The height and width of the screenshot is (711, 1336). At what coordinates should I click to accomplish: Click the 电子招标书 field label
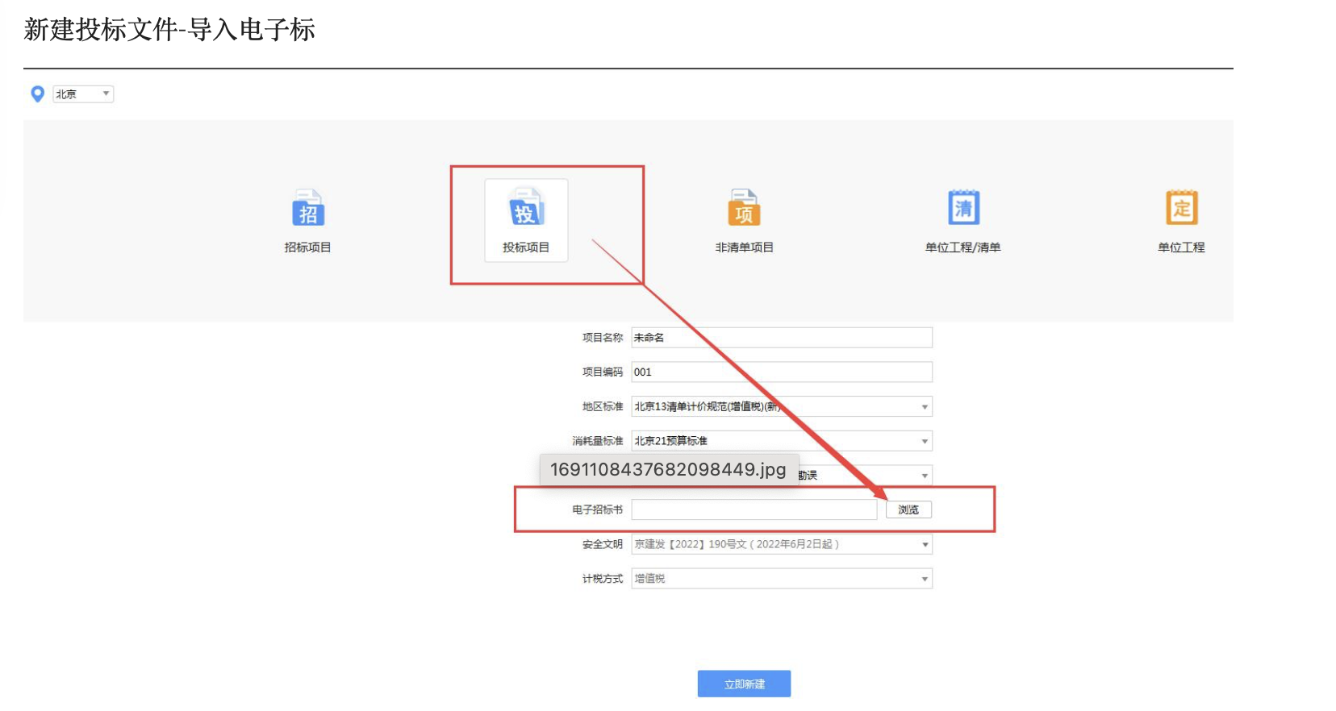598,509
